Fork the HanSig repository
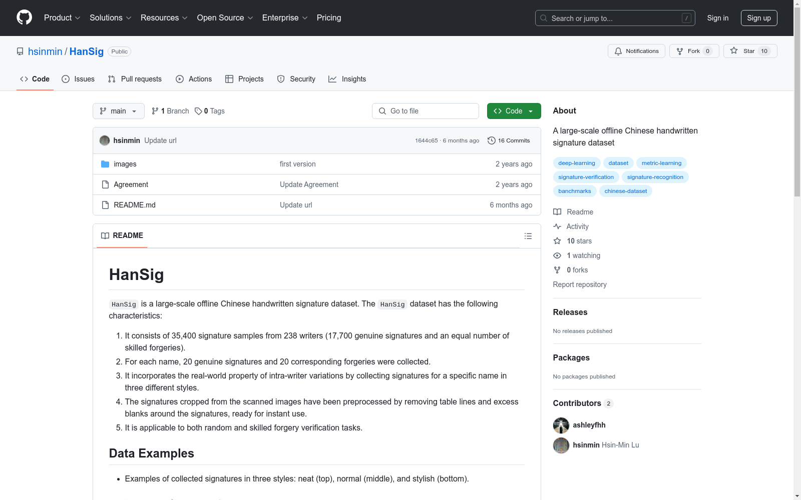Screen dimensions: 801x500 coord(694,51)
